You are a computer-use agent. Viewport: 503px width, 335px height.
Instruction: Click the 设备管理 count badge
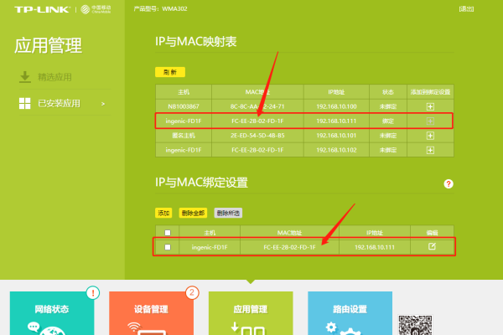[192, 292]
